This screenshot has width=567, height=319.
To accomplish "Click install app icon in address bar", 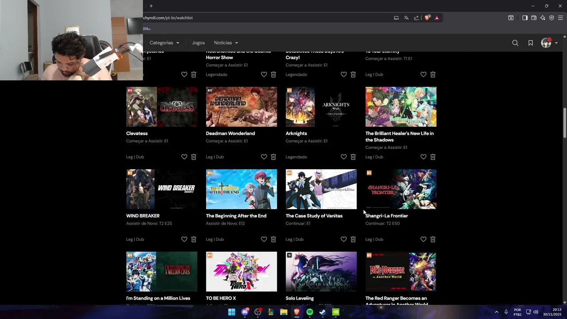I will [x=396, y=18].
